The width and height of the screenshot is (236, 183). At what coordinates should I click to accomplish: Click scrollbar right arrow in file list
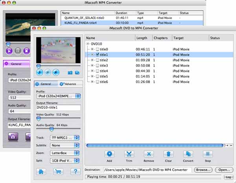point(231,146)
